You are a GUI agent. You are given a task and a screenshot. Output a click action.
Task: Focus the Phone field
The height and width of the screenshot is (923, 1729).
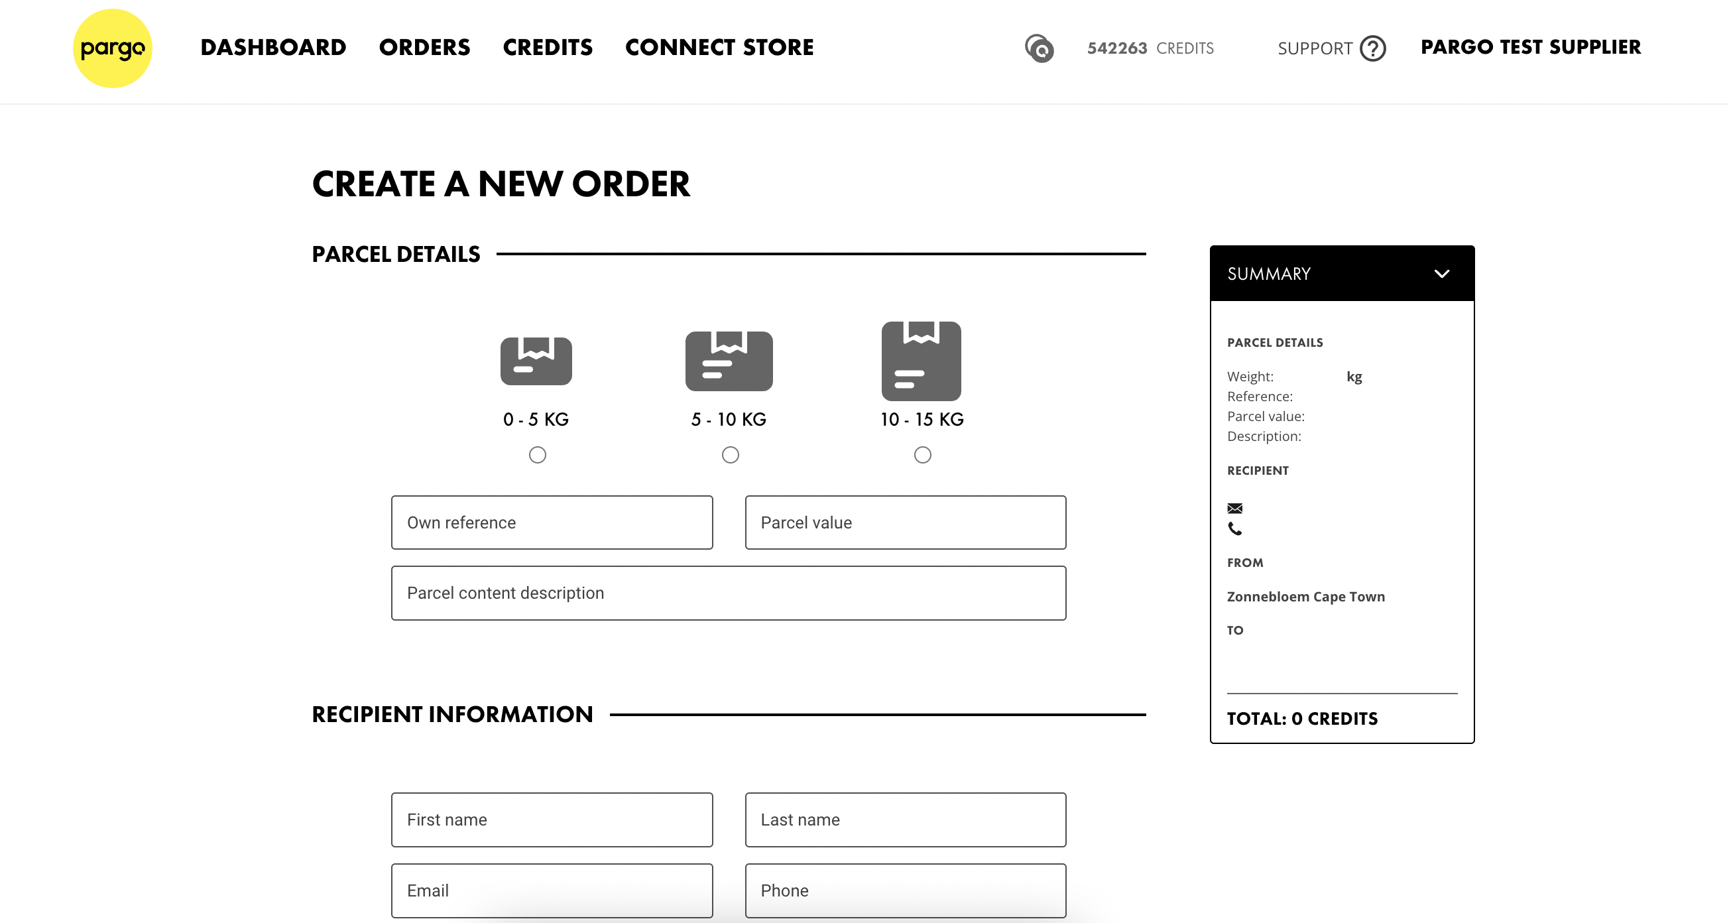coord(905,891)
